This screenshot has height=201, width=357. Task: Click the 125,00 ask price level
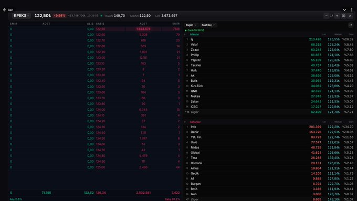point(100,167)
